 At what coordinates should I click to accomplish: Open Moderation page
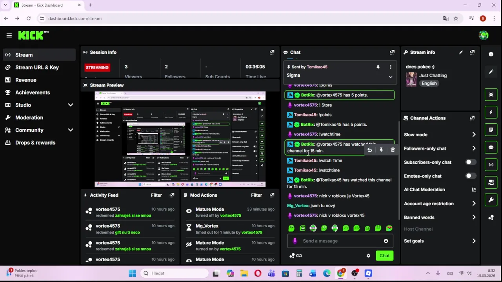tap(39, 117)
